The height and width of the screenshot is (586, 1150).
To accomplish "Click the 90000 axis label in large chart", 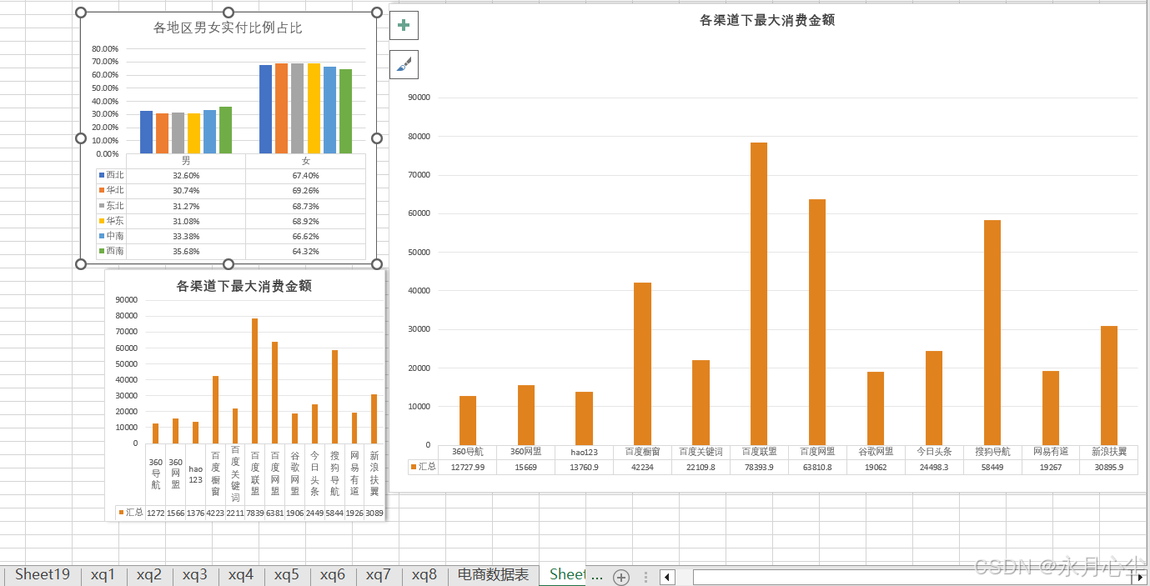I will click(x=419, y=97).
